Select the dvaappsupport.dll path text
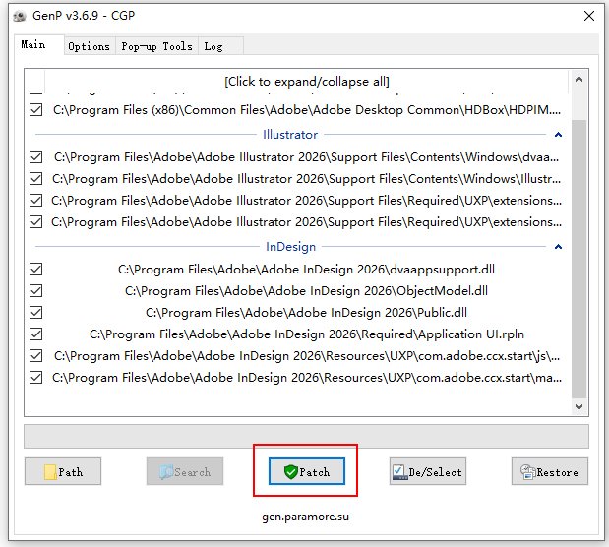Viewport: 609px width, 547px height. coord(306,270)
